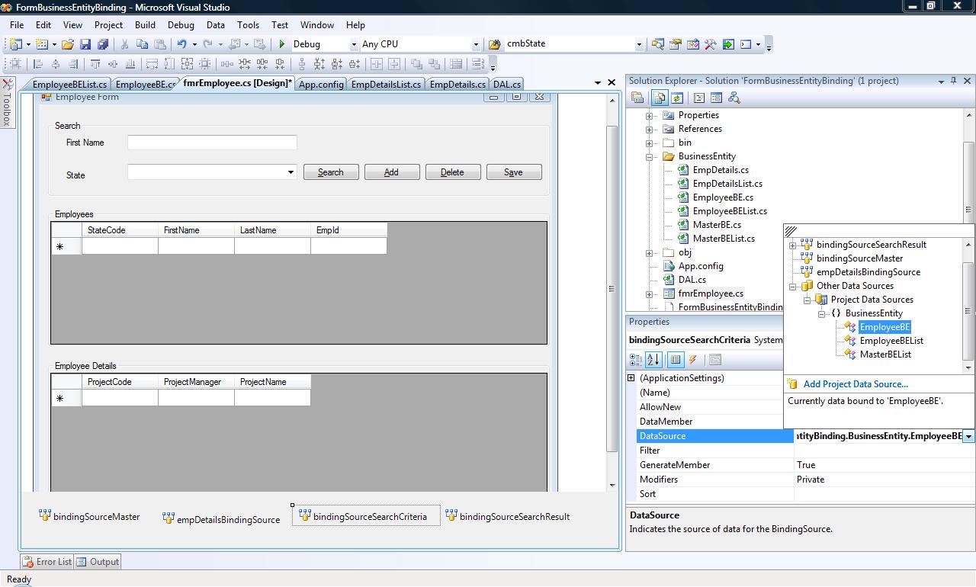Open the Error List tab
This screenshot has height=587, width=976.
pos(47,562)
